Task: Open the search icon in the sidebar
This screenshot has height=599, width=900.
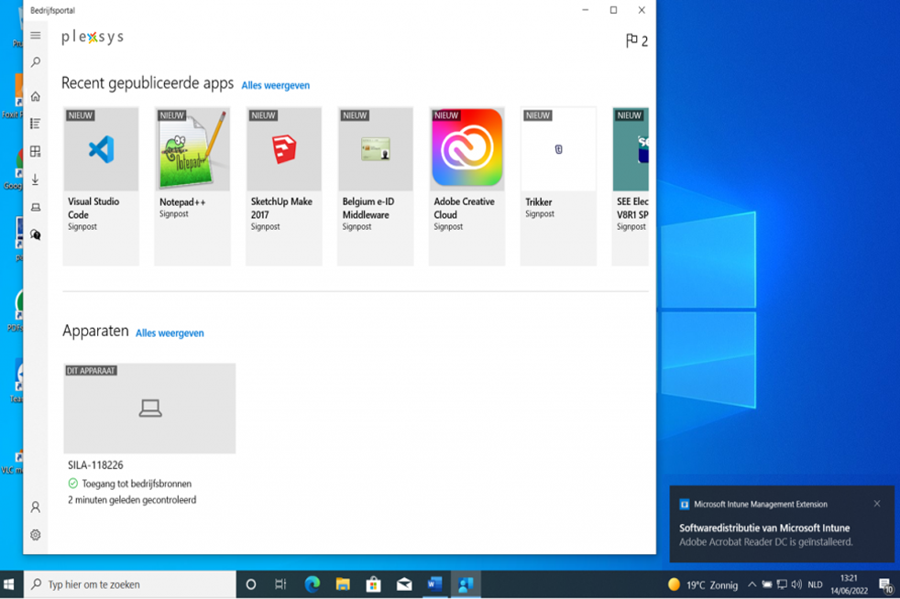Action: 36,62
